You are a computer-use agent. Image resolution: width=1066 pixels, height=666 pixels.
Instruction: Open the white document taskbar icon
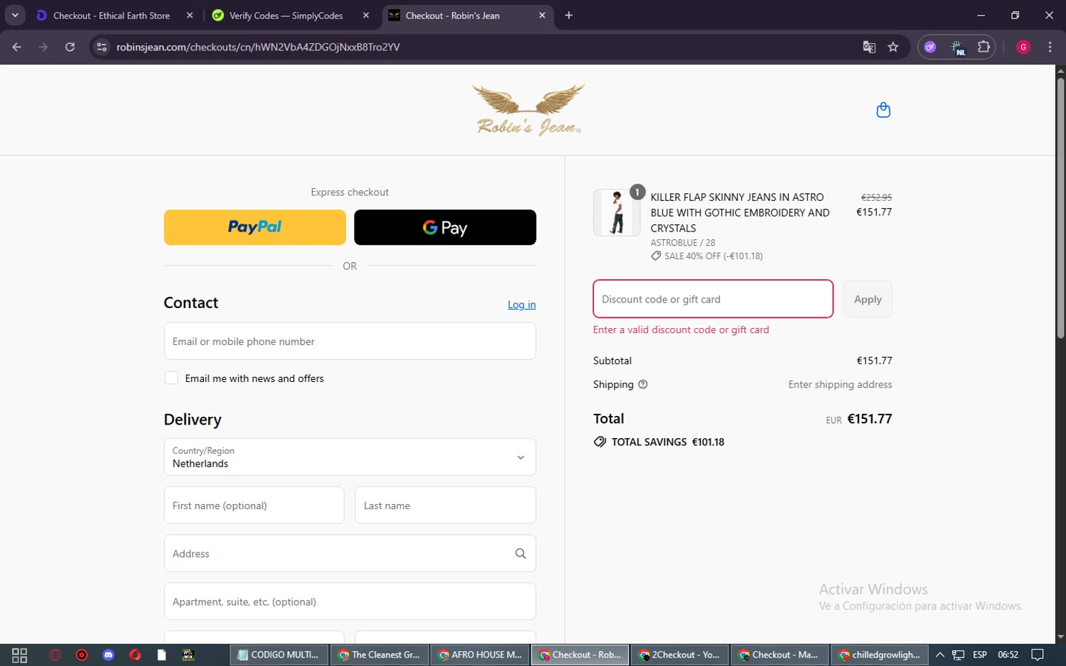pyautogui.click(x=161, y=655)
